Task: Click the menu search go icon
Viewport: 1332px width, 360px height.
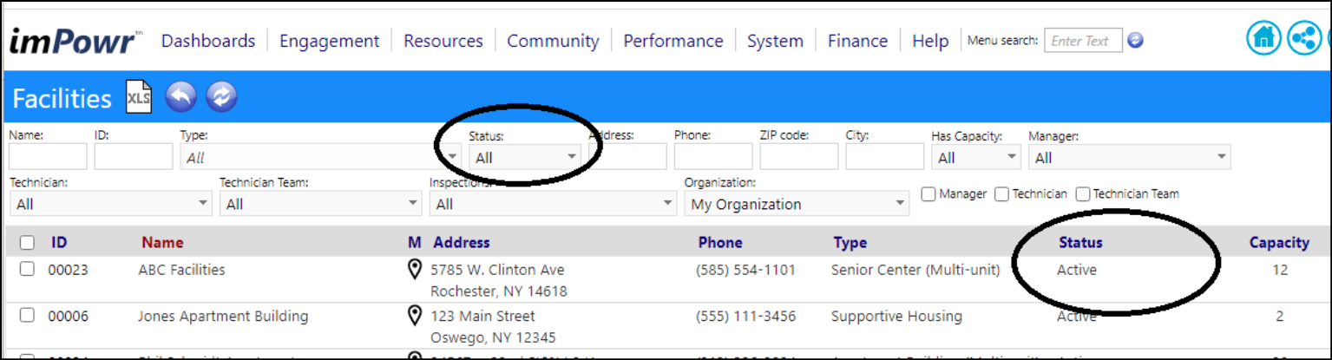Action: point(1135,41)
